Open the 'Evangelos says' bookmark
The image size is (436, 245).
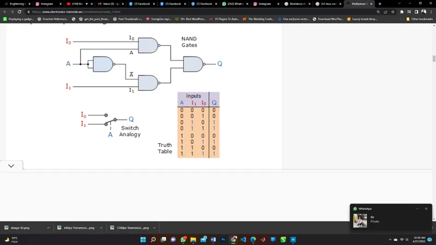coord(159,19)
